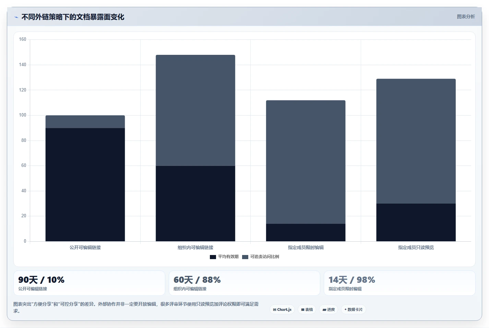Open the 90天 / 10% data card
489x328 pixels.
(89, 283)
